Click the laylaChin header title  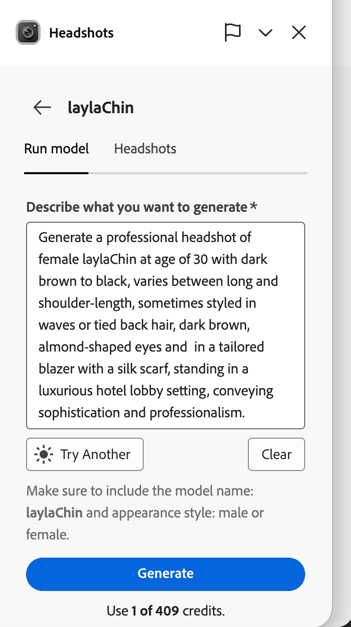point(101,107)
